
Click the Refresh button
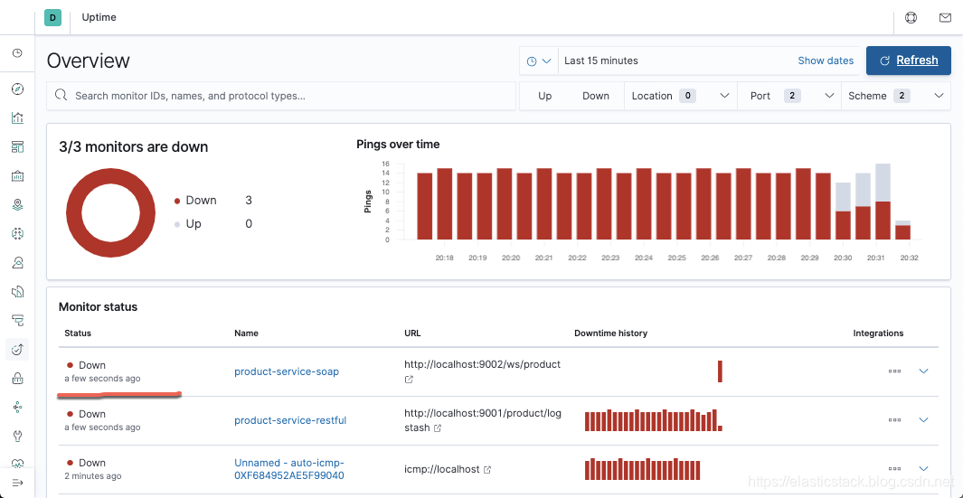click(x=909, y=61)
